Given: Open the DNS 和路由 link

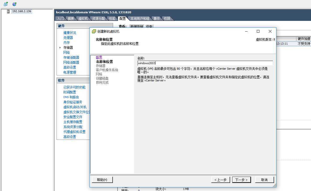Looking at the screenshot, I should click(x=71, y=97).
